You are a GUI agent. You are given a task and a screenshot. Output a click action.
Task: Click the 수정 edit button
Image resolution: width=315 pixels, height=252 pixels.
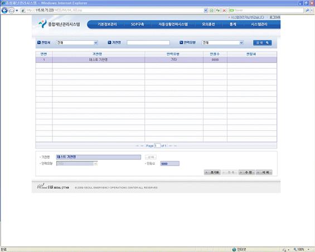(x=246, y=172)
